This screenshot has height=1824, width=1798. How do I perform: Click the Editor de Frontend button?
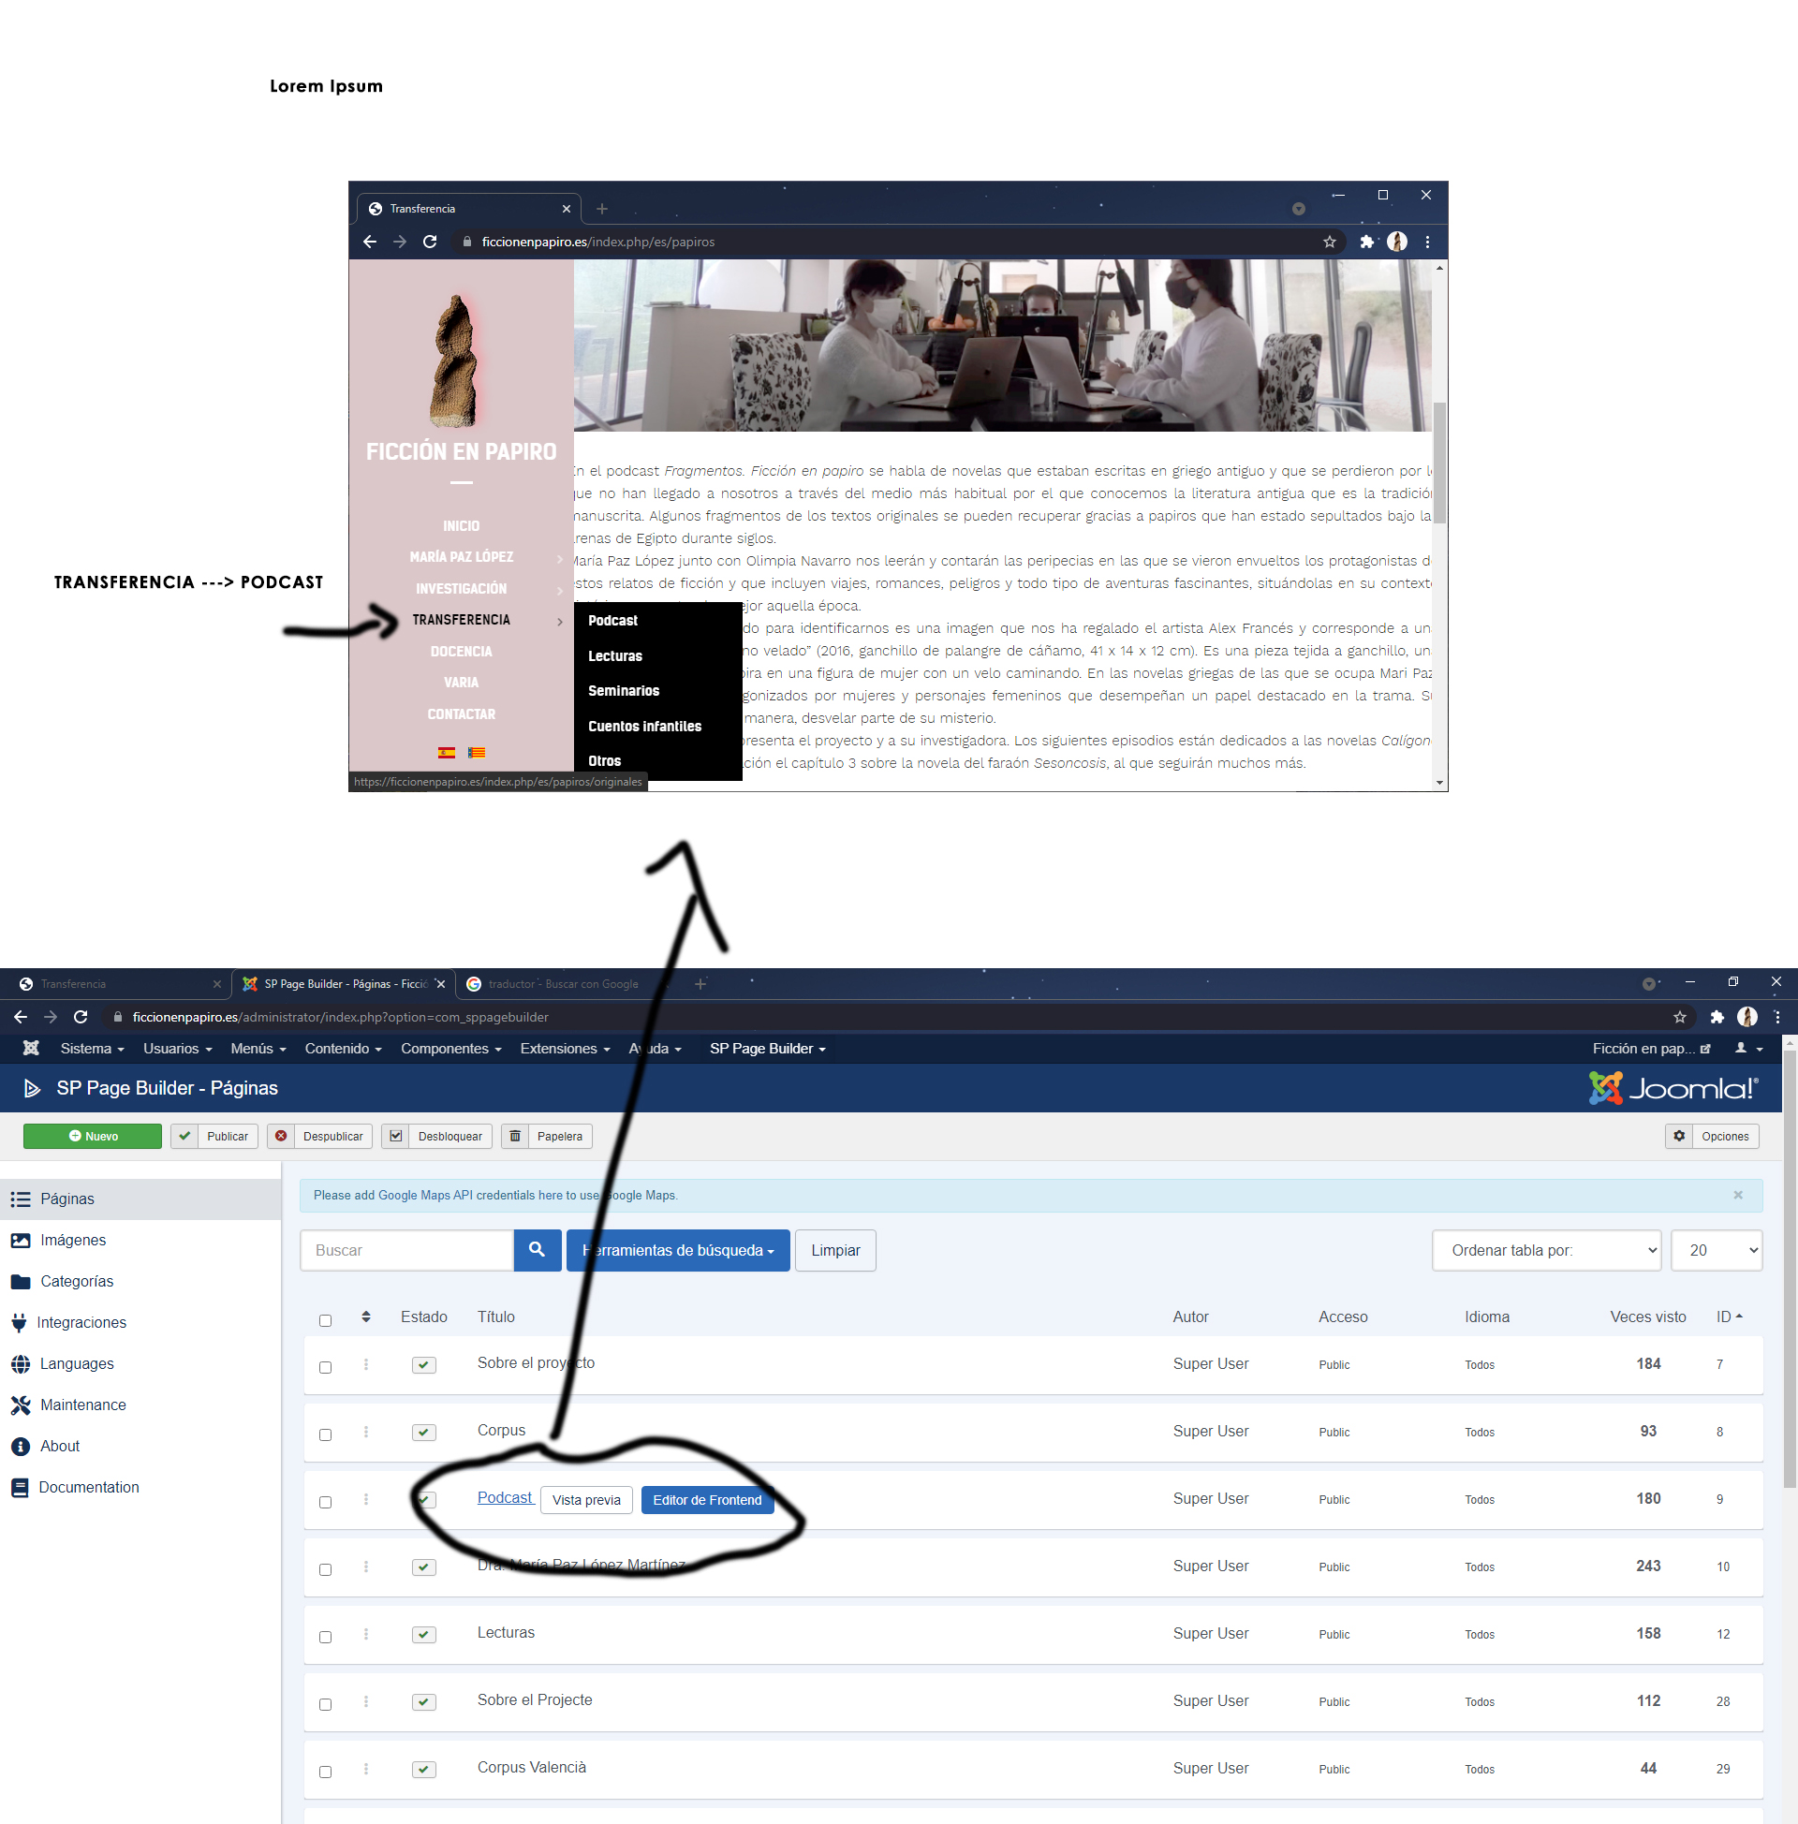click(x=706, y=1499)
